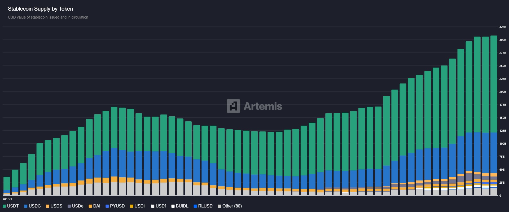This screenshot has width=509, height=212.
Task: Toggle the USDT series in the legend
Action: point(11,206)
